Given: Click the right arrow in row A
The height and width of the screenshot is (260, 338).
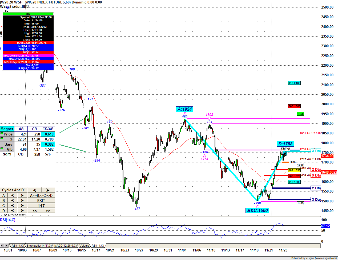Looking at the screenshot, I should [22, 195].
